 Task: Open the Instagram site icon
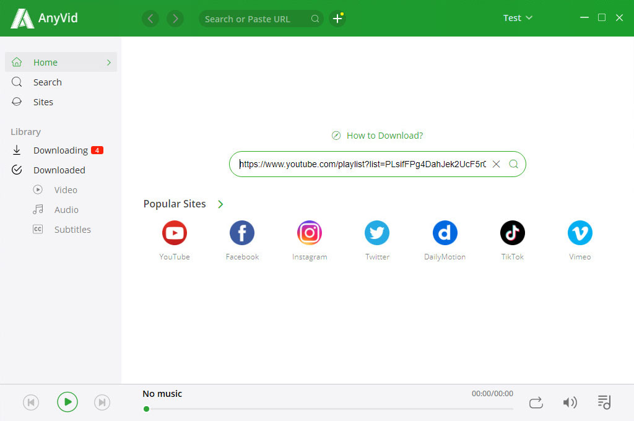[x=310, y=233]
